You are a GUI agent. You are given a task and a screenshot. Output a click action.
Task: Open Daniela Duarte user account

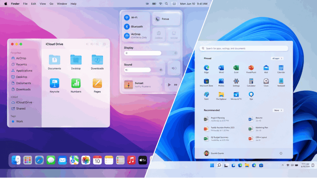[214, 153]
